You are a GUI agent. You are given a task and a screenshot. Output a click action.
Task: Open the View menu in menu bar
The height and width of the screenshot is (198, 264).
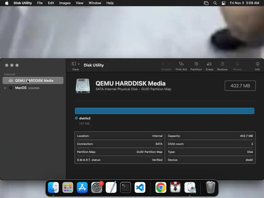(79, 3)
